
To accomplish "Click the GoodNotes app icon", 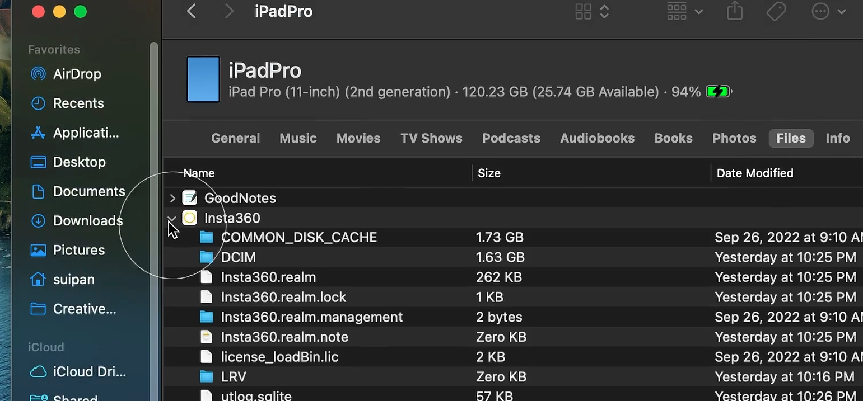I will [190, 197].
